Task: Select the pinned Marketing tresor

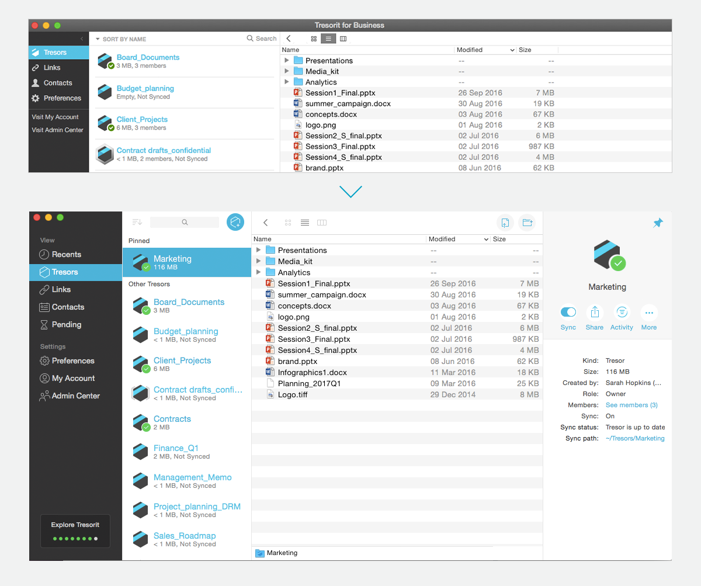Action: pyautogui.click(x=187, y=262)
